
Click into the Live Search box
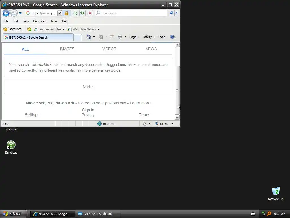(x=131, y=13)
